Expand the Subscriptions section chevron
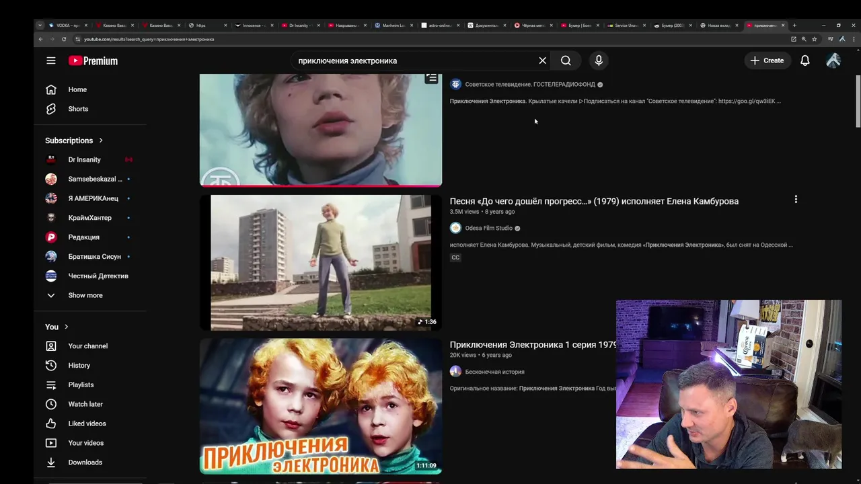 click(101, 140)
